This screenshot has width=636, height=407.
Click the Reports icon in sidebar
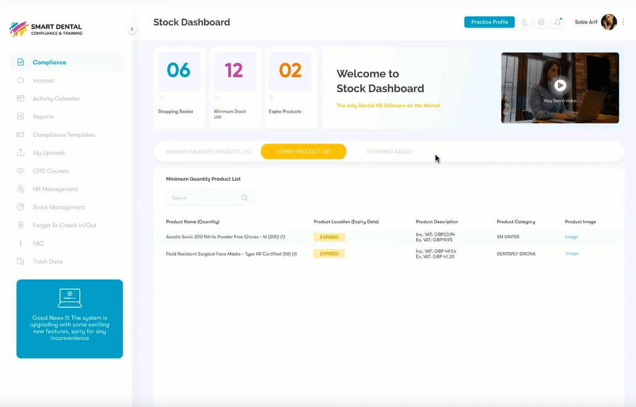point(21,116)
